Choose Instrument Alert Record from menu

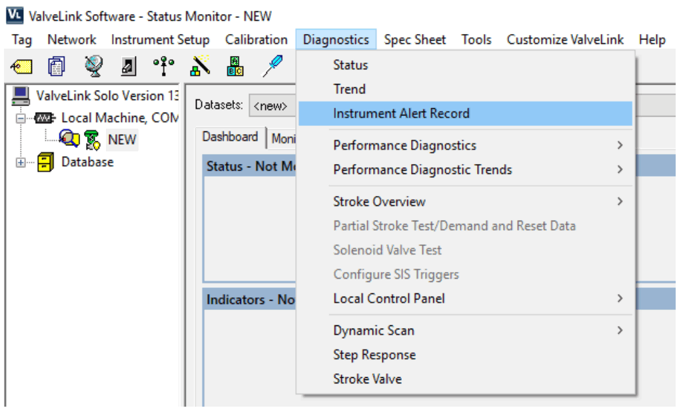(401, 113)
